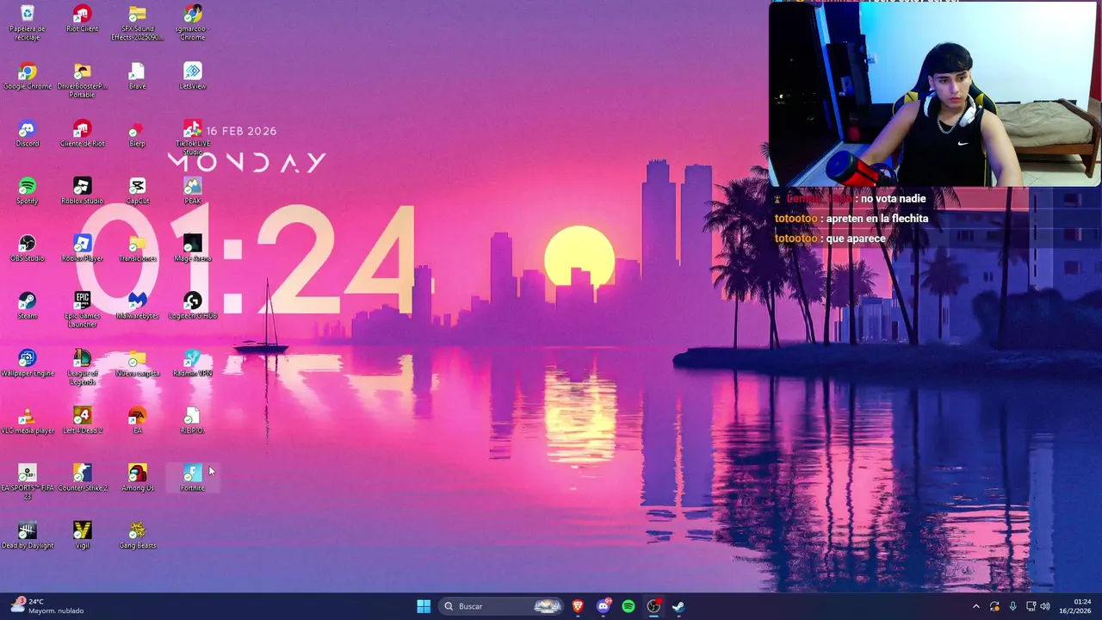The height and width of the screenshot is (620, 1102).
Task: Select the Blerp desktop icon
Action: click(x=138, y=134)
